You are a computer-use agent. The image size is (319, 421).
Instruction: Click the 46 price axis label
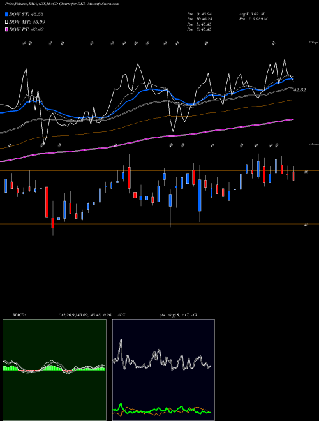306,172
